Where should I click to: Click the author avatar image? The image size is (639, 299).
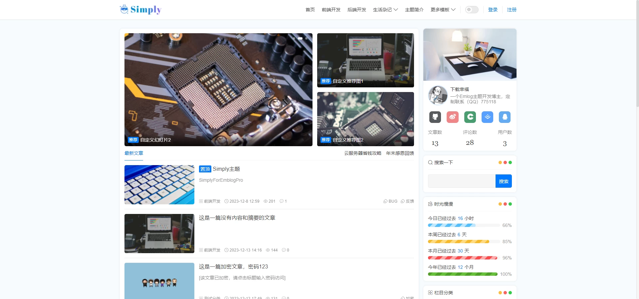tap(437, 95)
